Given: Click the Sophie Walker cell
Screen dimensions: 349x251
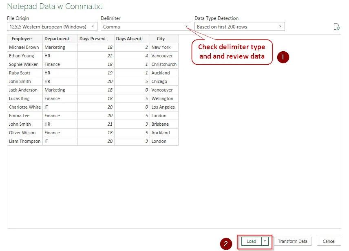Looking at the screenshot, I should (x=25, y=64).
